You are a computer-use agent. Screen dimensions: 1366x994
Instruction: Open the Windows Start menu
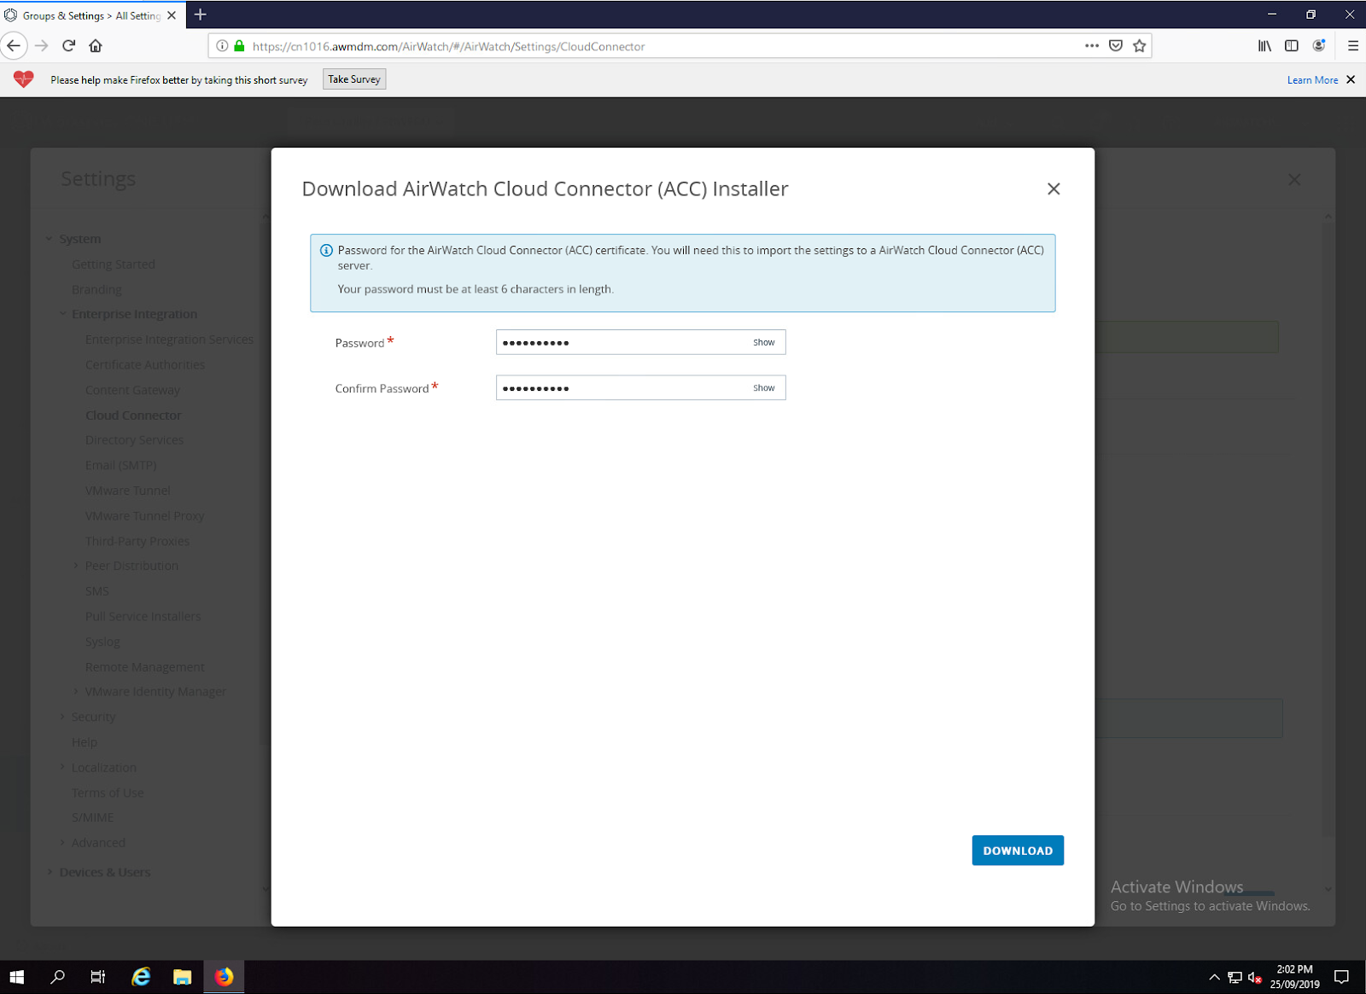(x=17, y=977)
